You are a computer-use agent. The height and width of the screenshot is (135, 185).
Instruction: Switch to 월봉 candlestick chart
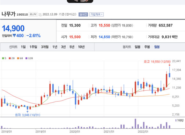click(x=157, y=47)
